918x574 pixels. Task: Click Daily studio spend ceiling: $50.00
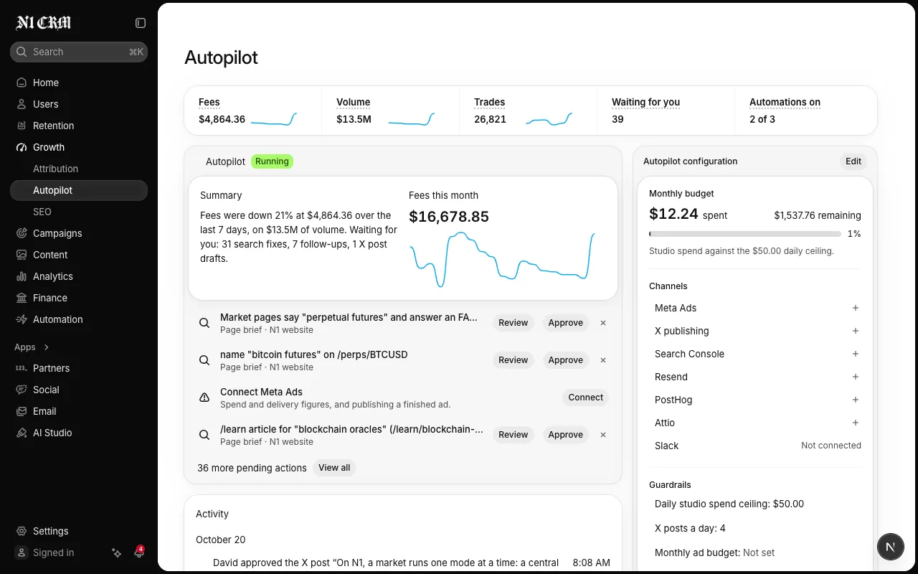729,504
